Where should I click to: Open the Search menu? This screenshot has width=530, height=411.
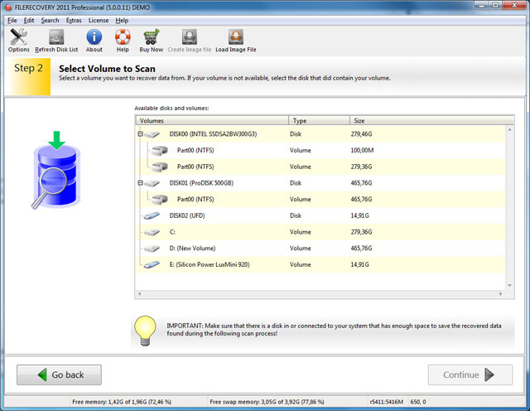[50, 20]
